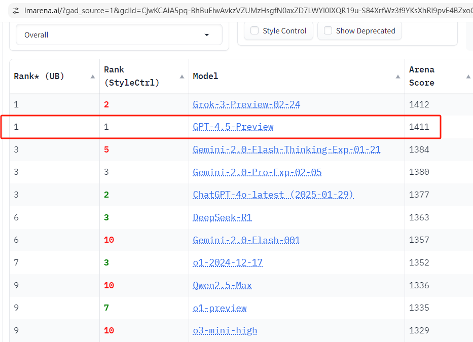Open the Grok-3-Preview-02-24 model link
Image resolution: width=473 pixels, height=342 pixels.
246,104
